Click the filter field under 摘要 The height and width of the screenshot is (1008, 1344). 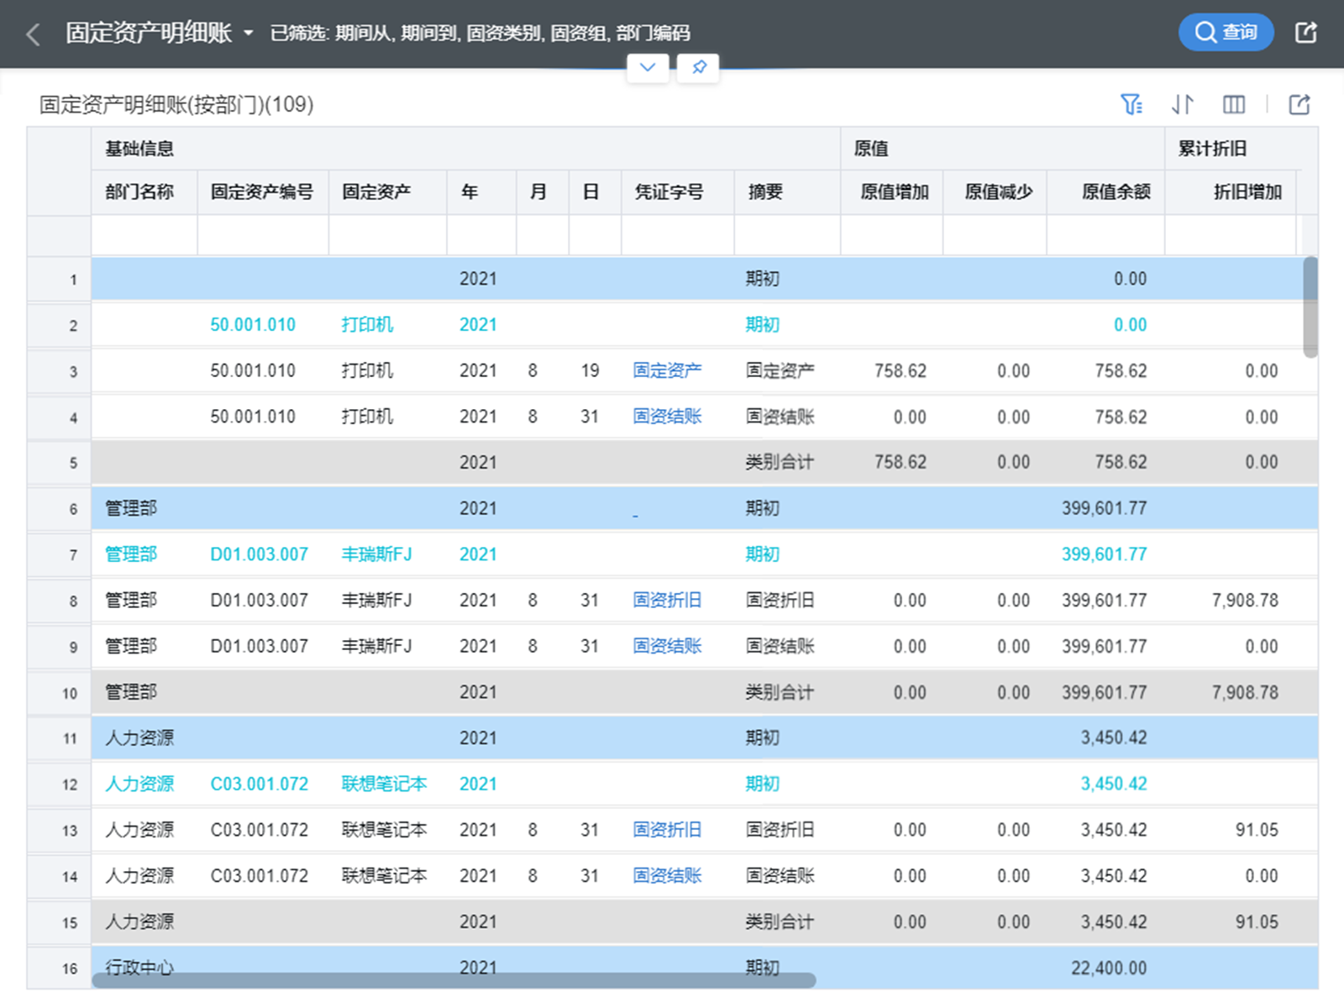(787, 235)
